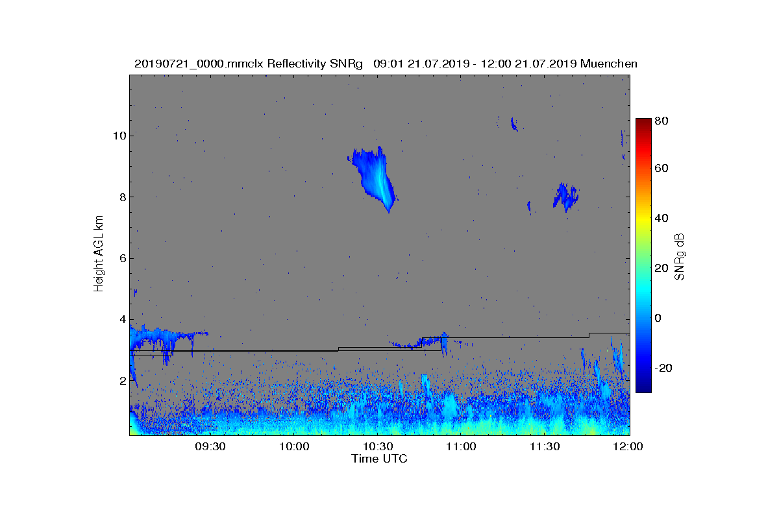Click the 'SNRg dB' colorbar label
Image resolution: width=779 pixels, height=519 pixels.
pos(680,257)
